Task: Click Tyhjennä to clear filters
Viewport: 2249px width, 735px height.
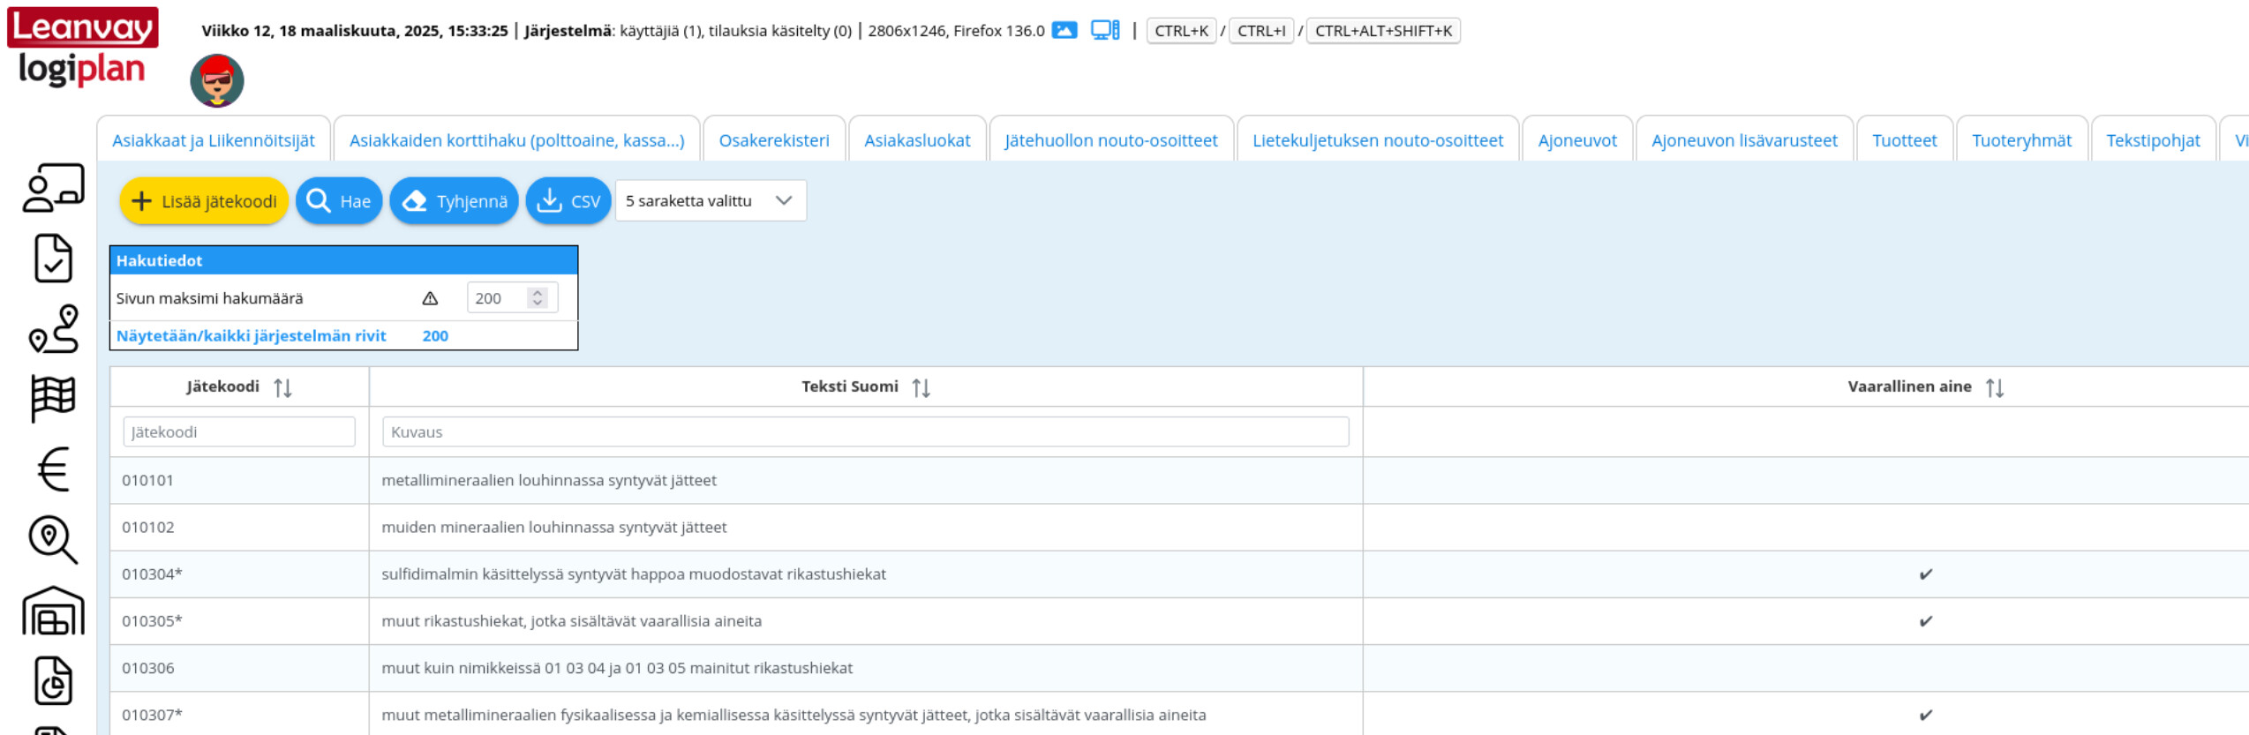Action: [x=454, y=201]
